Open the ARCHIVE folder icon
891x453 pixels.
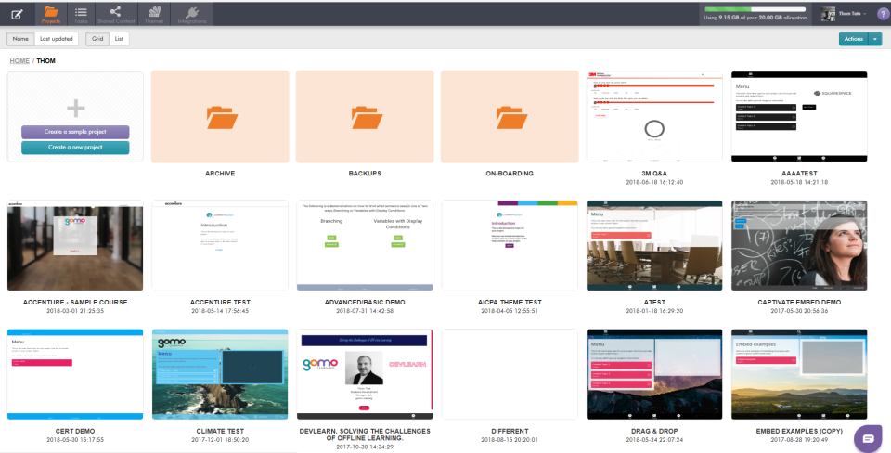[x=220, y=117]
